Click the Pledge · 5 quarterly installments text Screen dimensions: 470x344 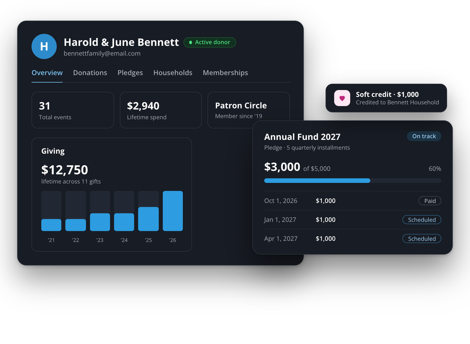307,148
